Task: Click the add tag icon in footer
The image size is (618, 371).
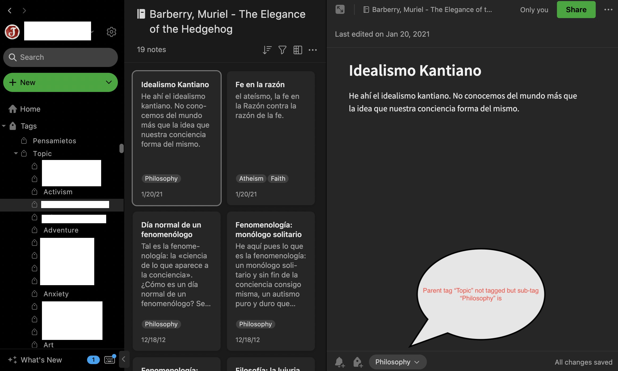Action: click(358, 362)
